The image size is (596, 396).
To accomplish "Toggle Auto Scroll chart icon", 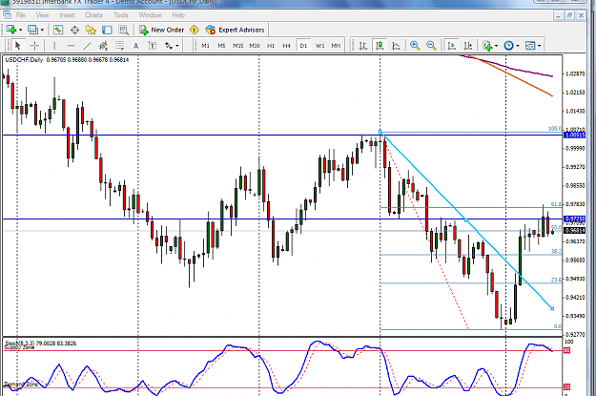I will [452, 46].
